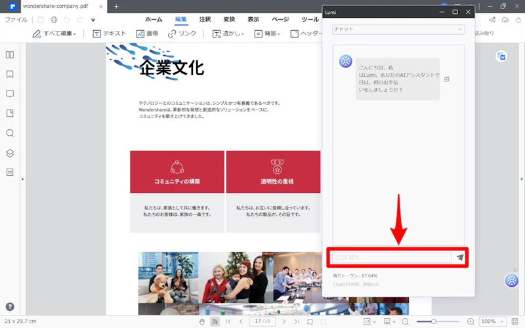Switch to the 表示 tab
Viewport: 525px width, 328px height.
click(x=253, y=20)
